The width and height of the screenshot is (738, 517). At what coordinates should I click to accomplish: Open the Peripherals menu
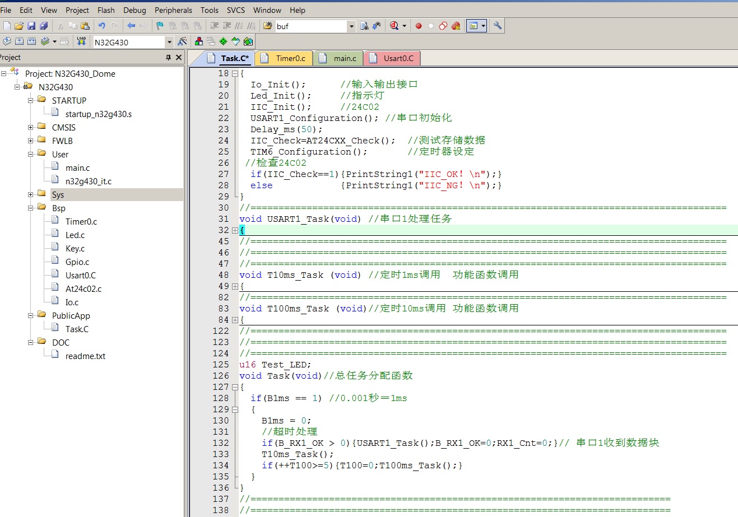173,10
